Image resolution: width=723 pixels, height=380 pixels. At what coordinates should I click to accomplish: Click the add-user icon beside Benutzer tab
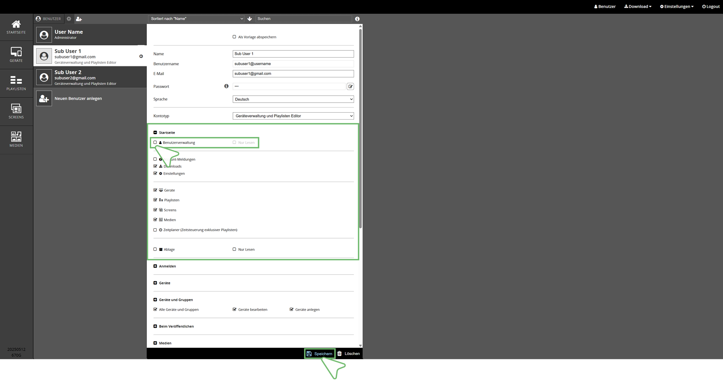point(79,19)
